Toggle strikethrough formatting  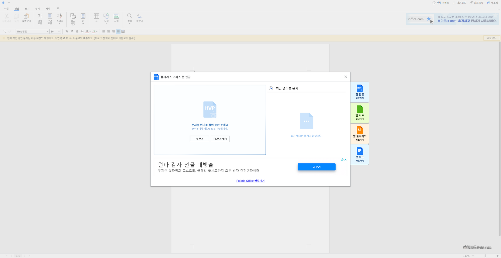pos(82,32)
